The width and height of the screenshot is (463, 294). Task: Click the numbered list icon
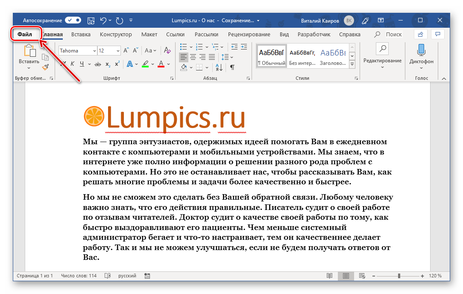point(199,47)
